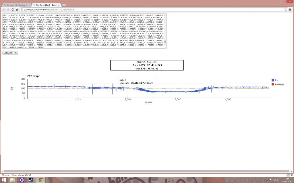Bookmark this page with the star icon
The height and width of the screenshot is (183, 294).
point(286,9)
